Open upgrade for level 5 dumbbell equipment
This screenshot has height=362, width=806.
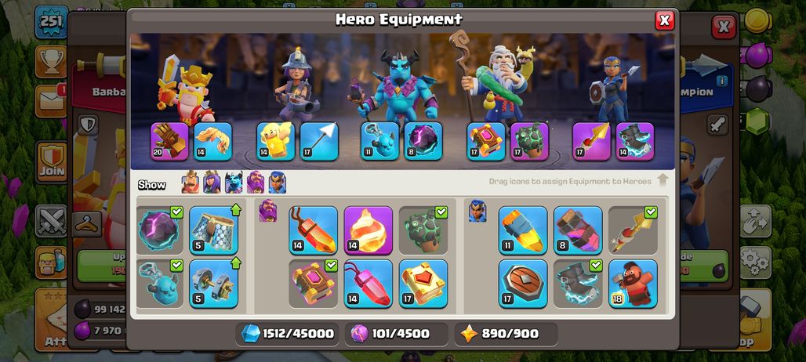pyautogui.click(x=214, y=284)
